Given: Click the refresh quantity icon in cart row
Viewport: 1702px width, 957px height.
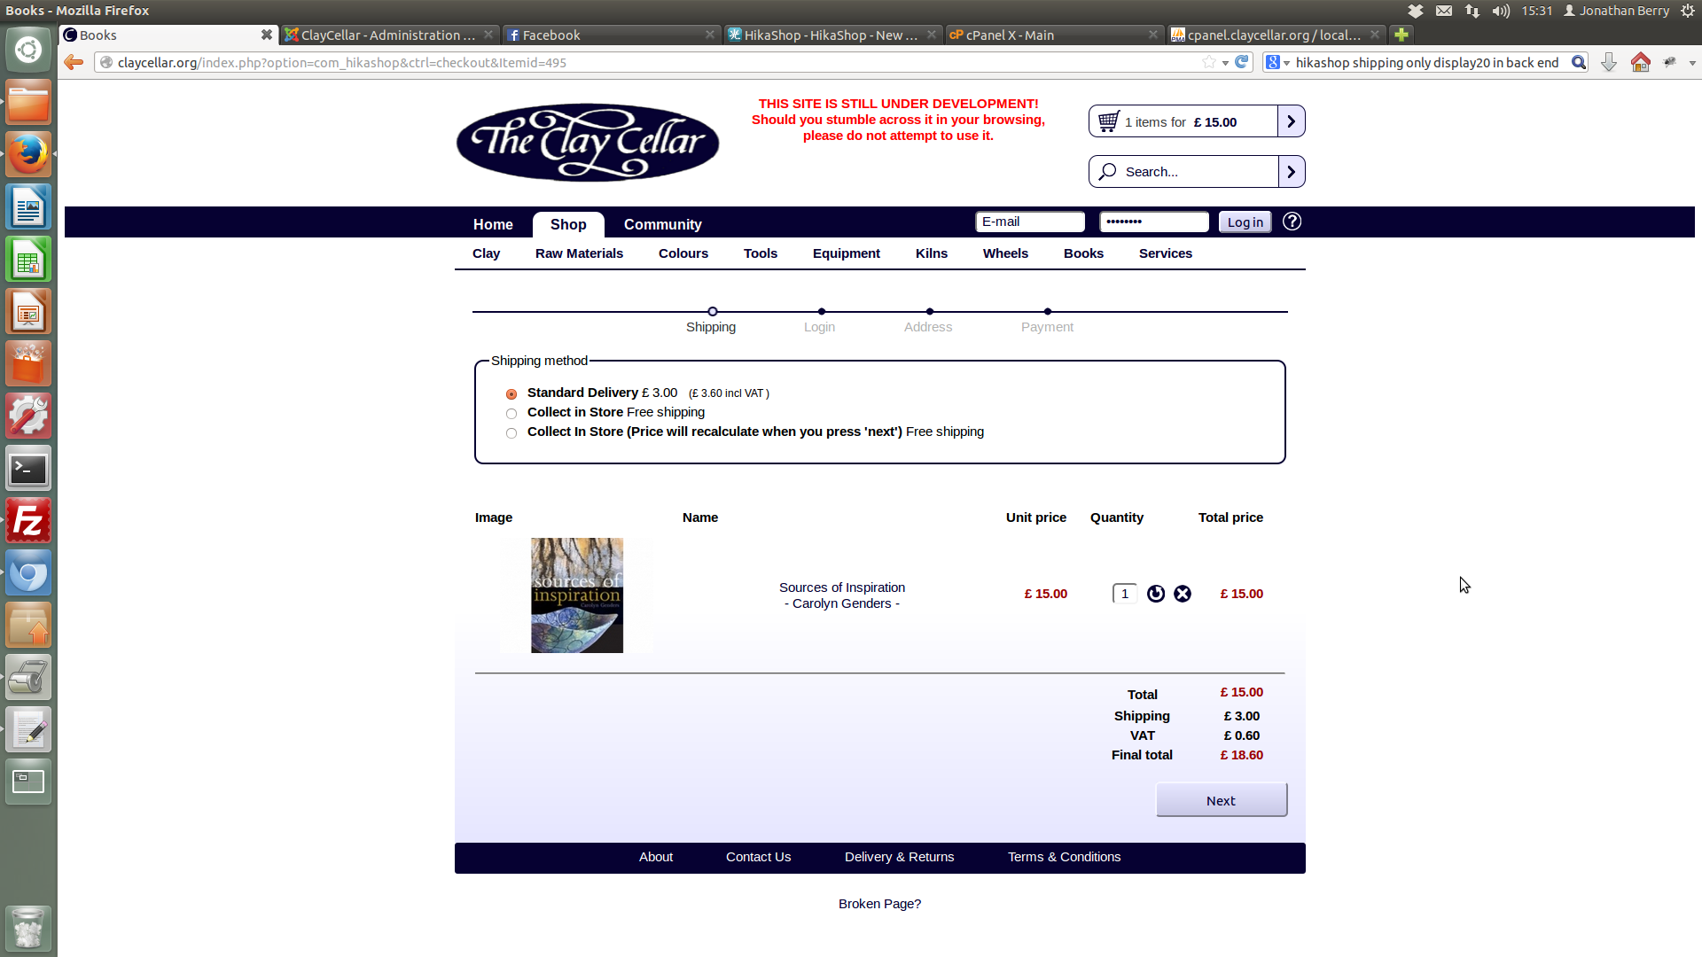Looking at the screenshot, I should pyautogui.click(x=1155, y=594).
